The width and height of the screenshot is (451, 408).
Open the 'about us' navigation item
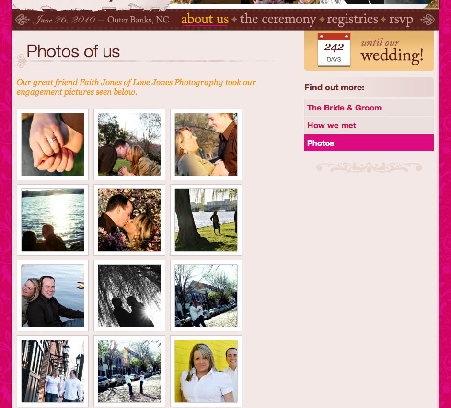point(205,19)
